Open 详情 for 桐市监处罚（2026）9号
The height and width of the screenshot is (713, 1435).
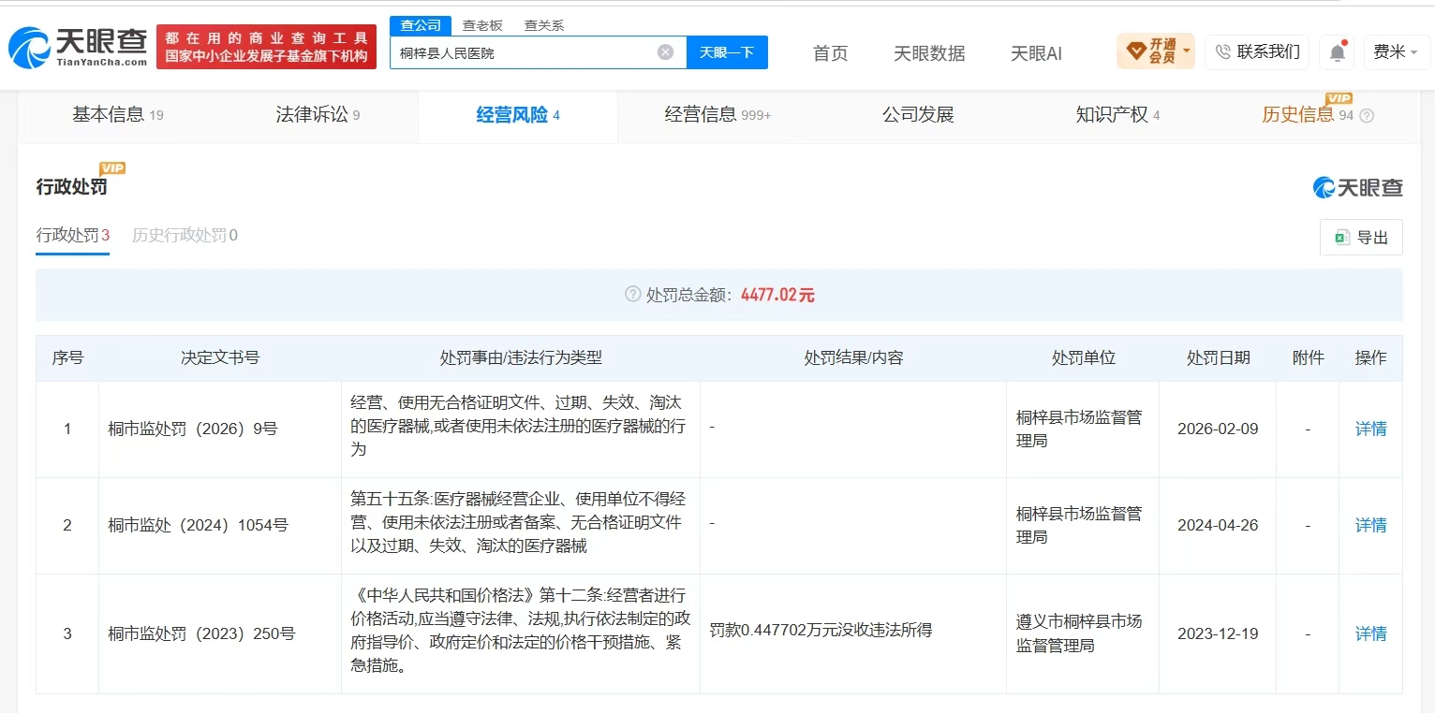pos(1371,429)
